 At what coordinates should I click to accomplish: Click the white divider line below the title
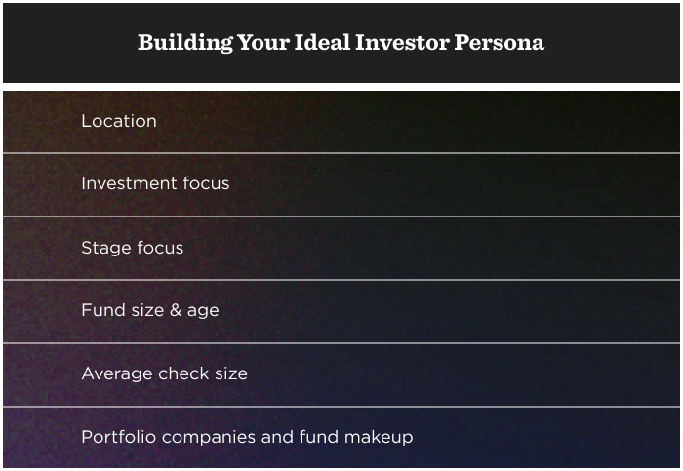tap(341, 90)
